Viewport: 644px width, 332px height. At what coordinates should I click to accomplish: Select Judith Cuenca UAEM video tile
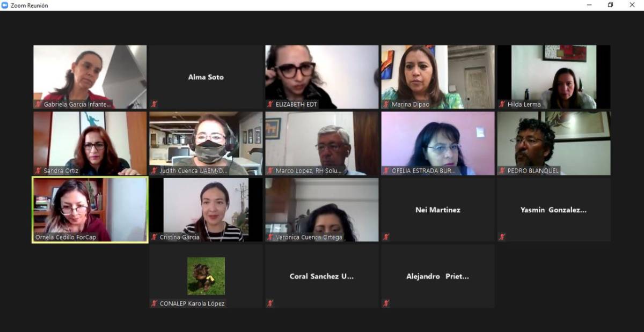pos(206,143)
